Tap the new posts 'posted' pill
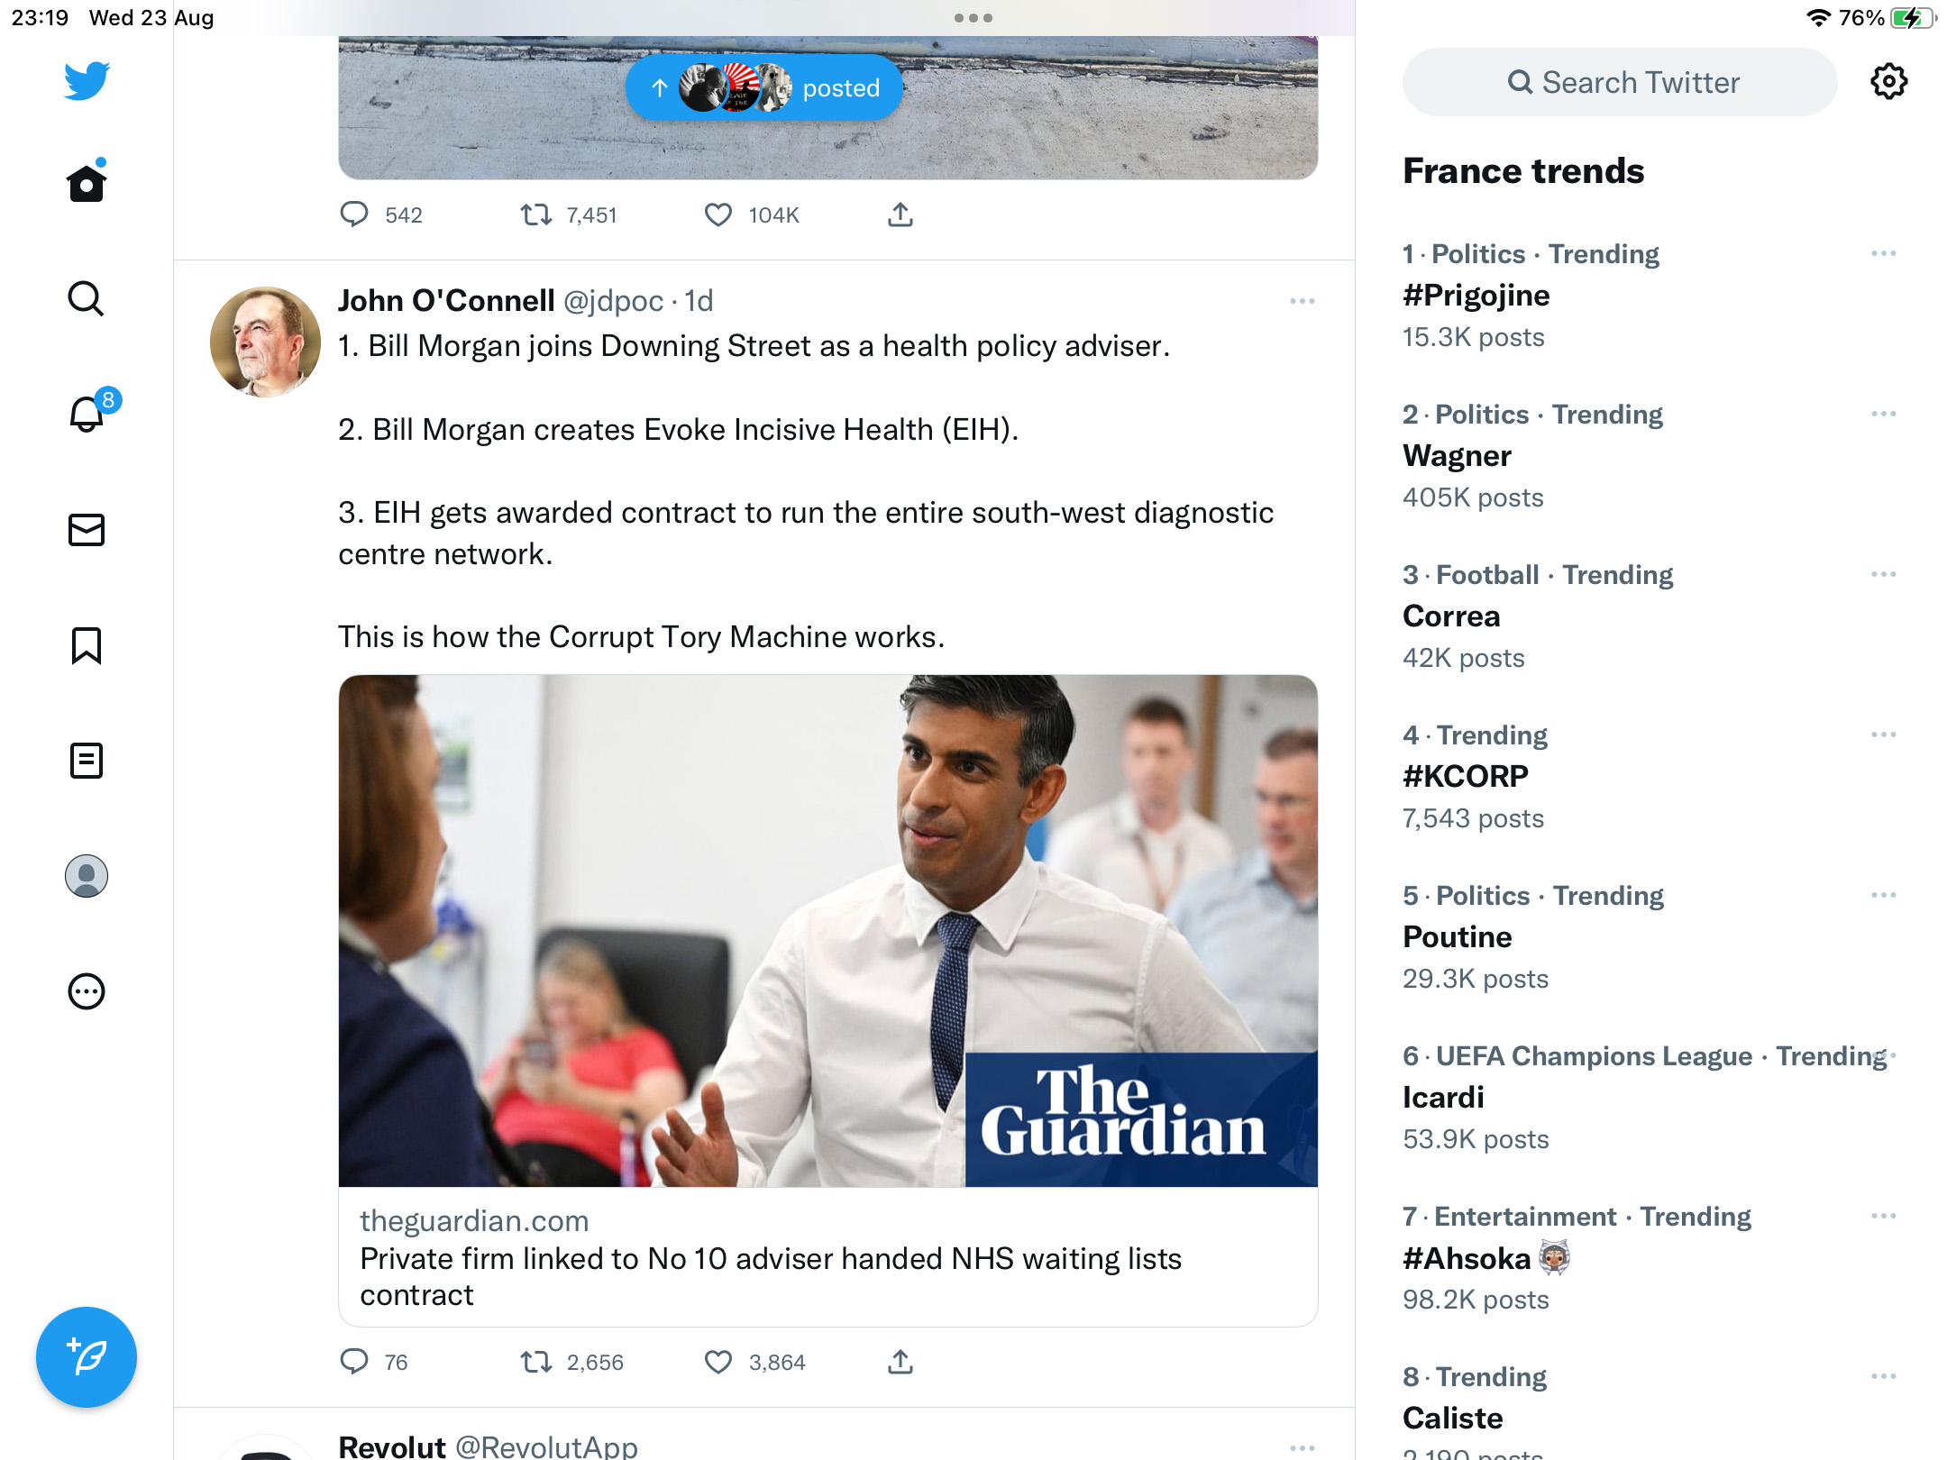This screenshot has height=1460, width=1947. 764,88
